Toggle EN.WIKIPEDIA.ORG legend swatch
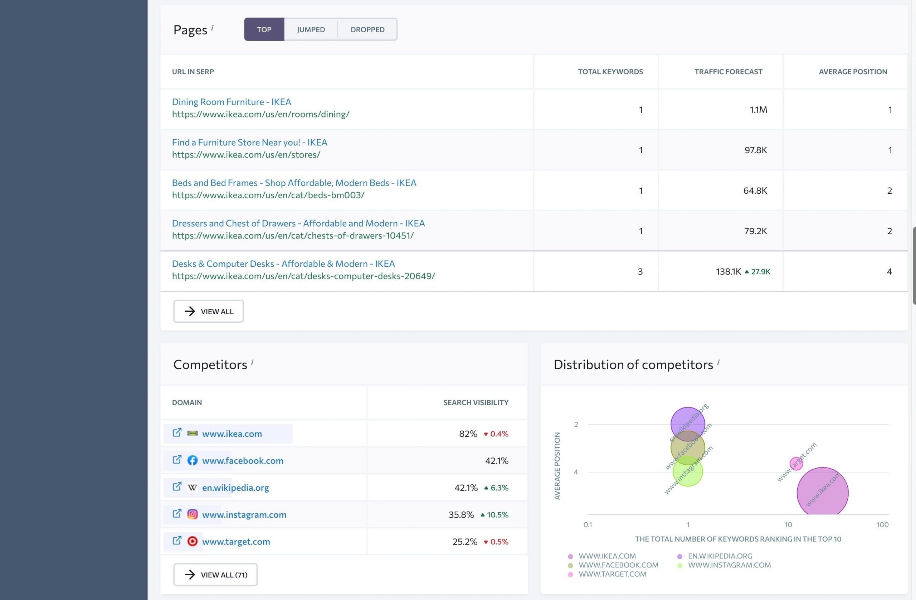Image resolution: width=916 pixels, height=600 pixels. coord(680,556)
